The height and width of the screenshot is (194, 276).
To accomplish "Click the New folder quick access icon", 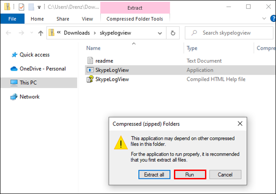I will click(x=31, y=7).
